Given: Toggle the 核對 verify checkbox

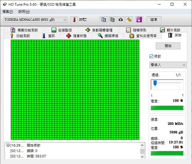Looking at the screenshot, I should 151,56.
